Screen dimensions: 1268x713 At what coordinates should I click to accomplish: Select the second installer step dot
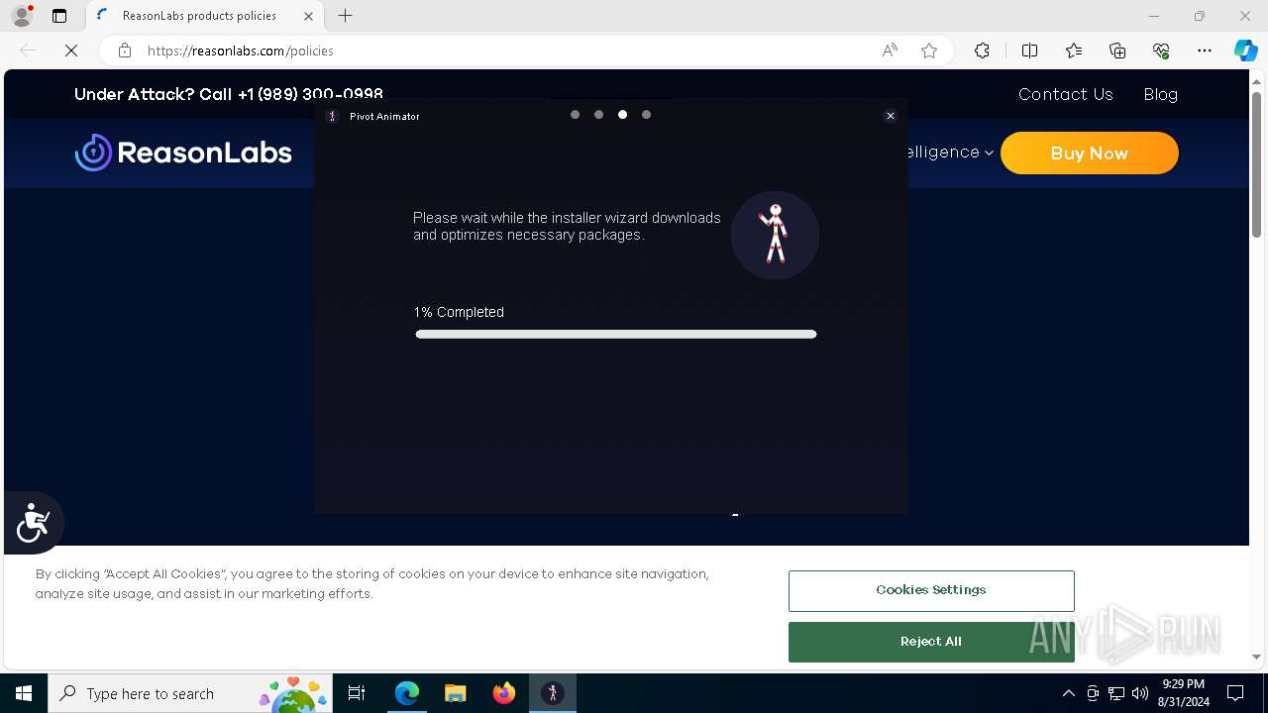pyautogui.click(x=598, y=115)
